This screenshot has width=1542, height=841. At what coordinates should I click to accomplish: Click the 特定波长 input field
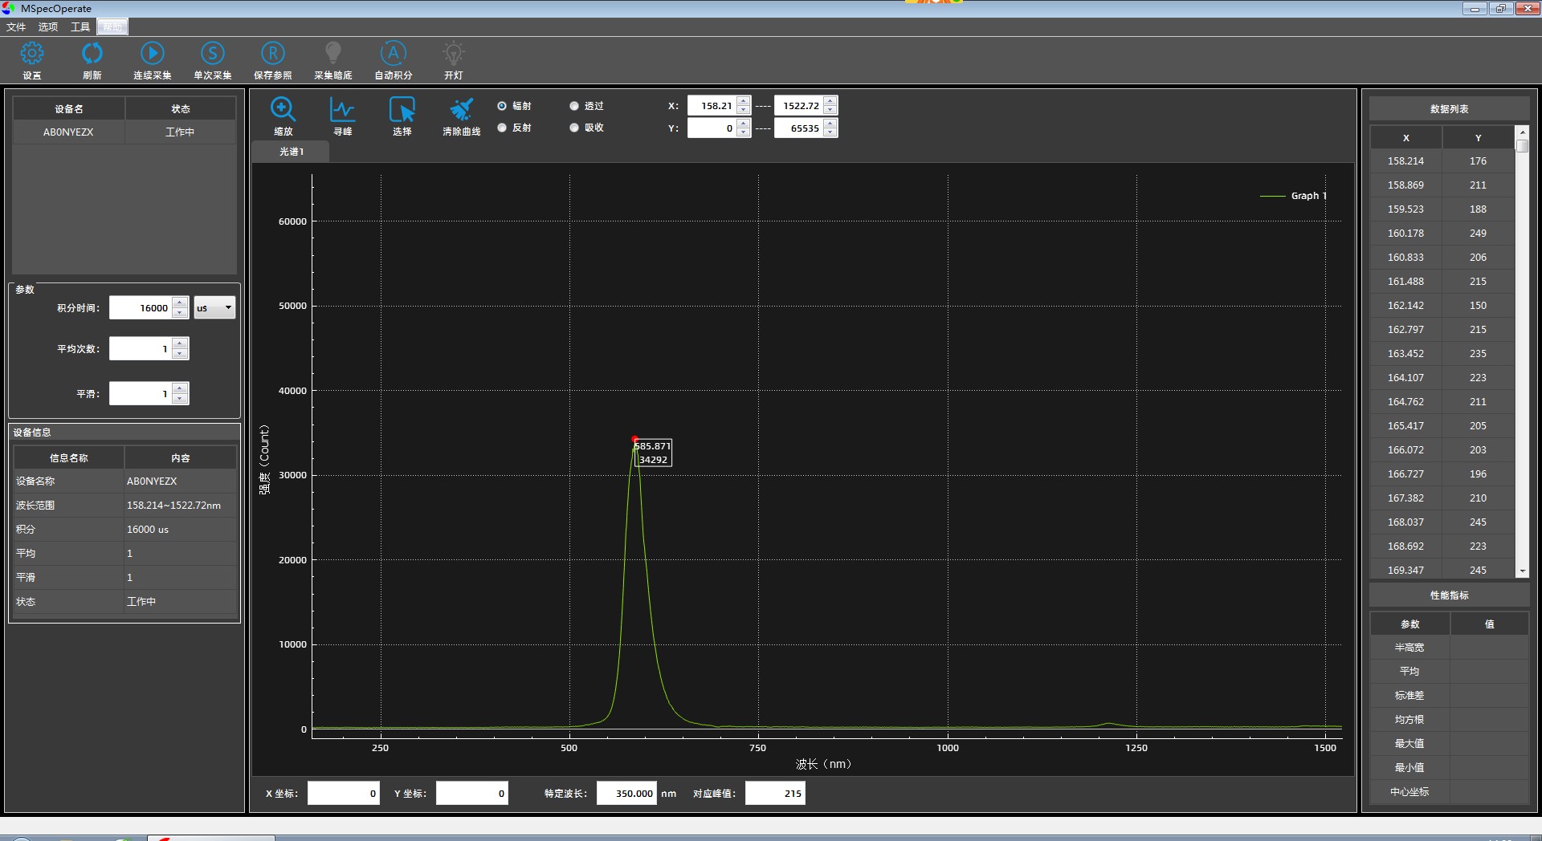tap(626, 793)
